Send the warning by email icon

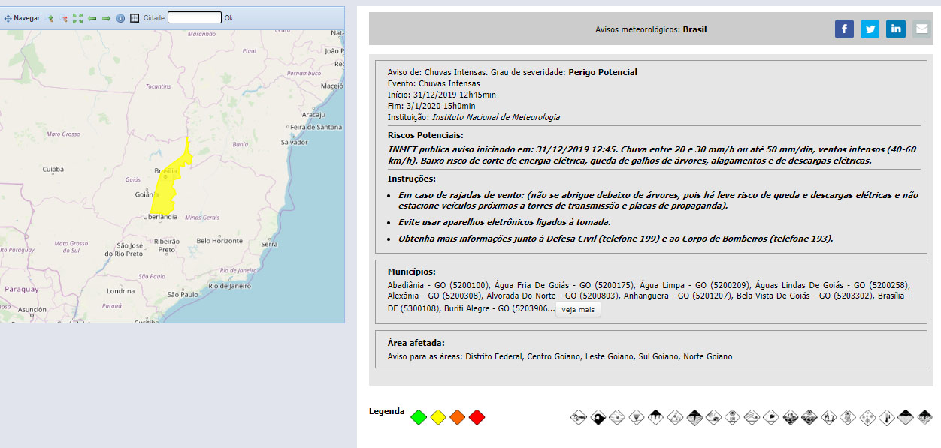click(921, 29)
